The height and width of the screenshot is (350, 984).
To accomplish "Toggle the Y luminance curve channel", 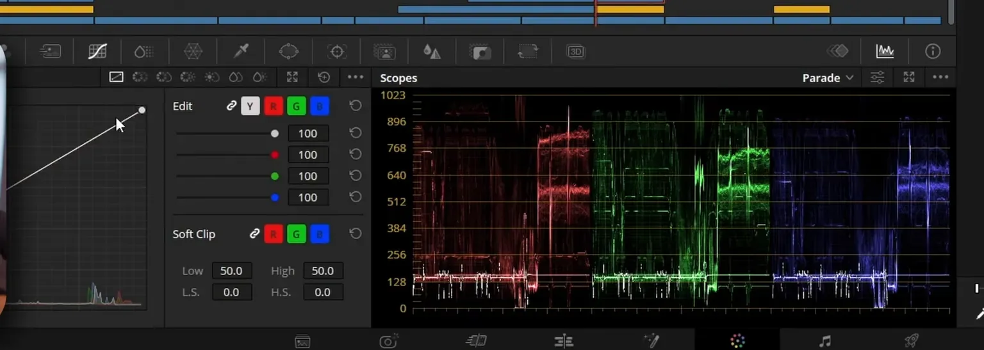I will pos(250,106).
